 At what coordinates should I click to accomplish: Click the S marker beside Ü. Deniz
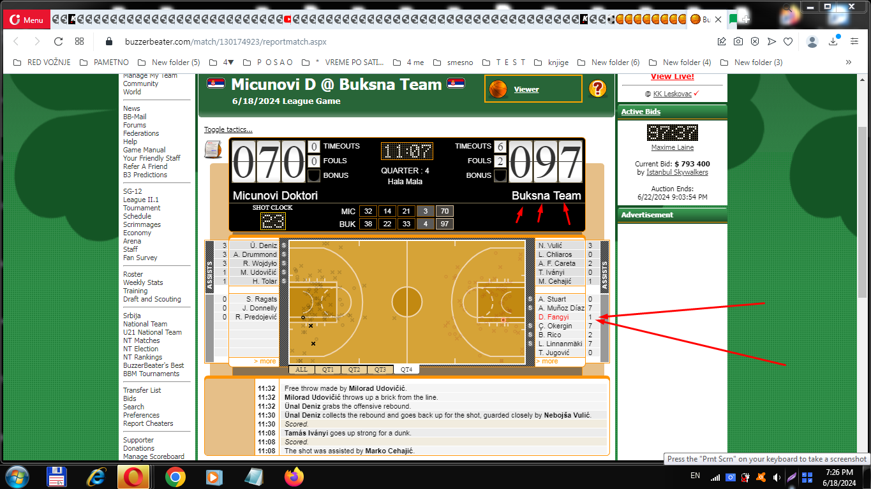284,245
